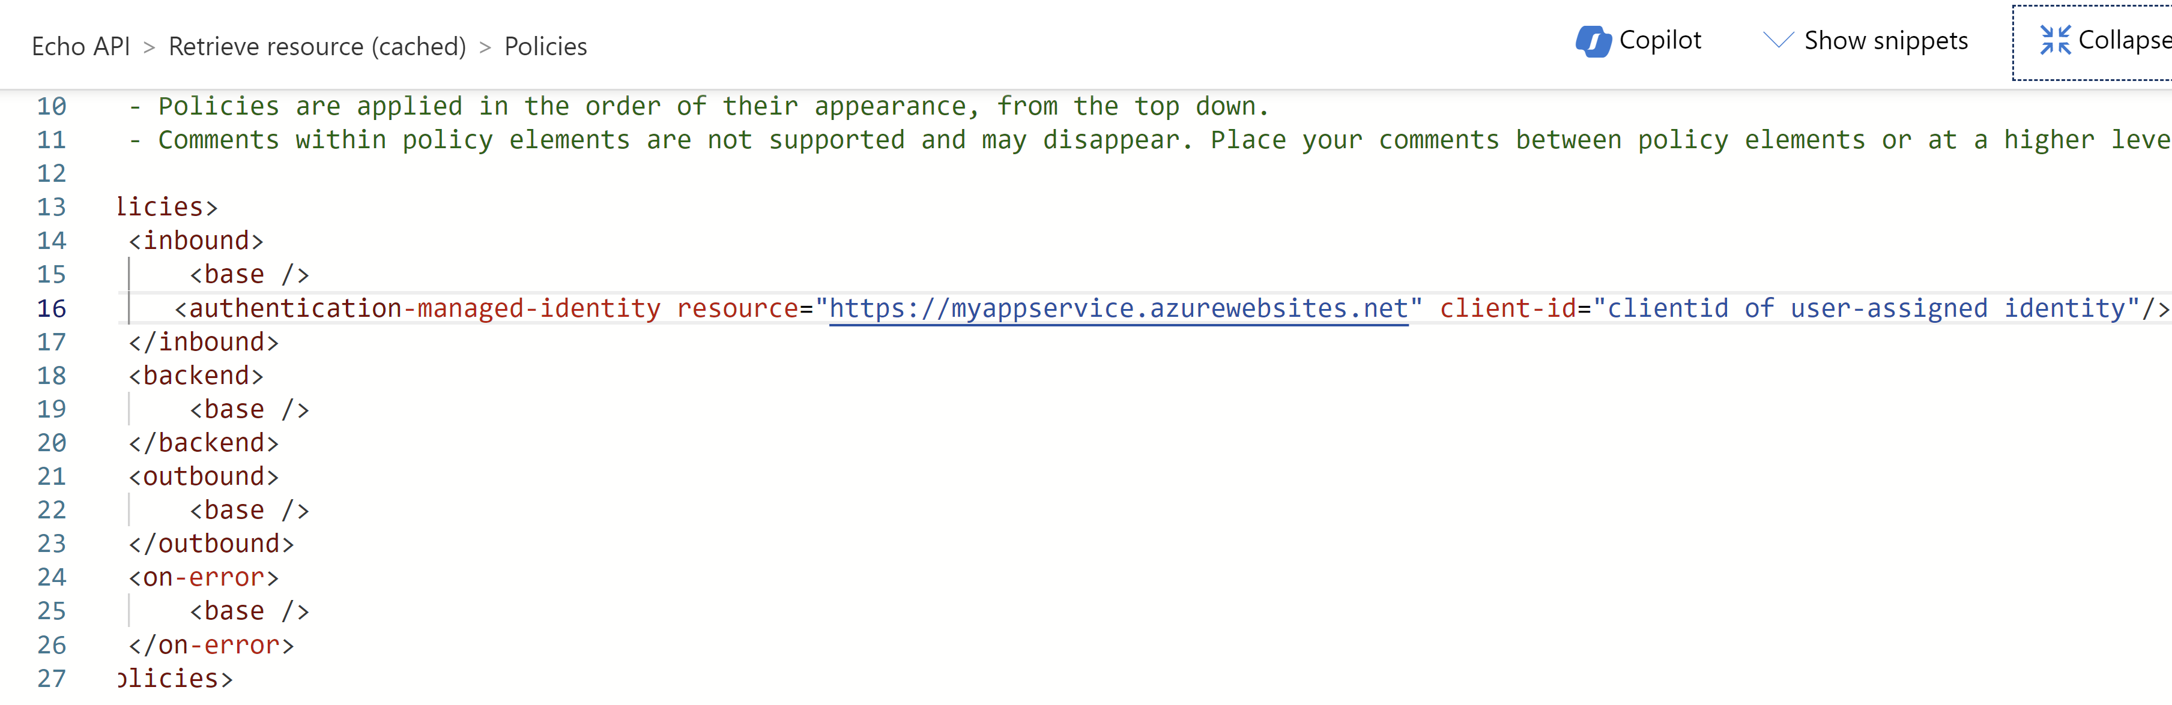Click the closing backend tag
The height and width of the screenshot is (705, 2172).
203,443
